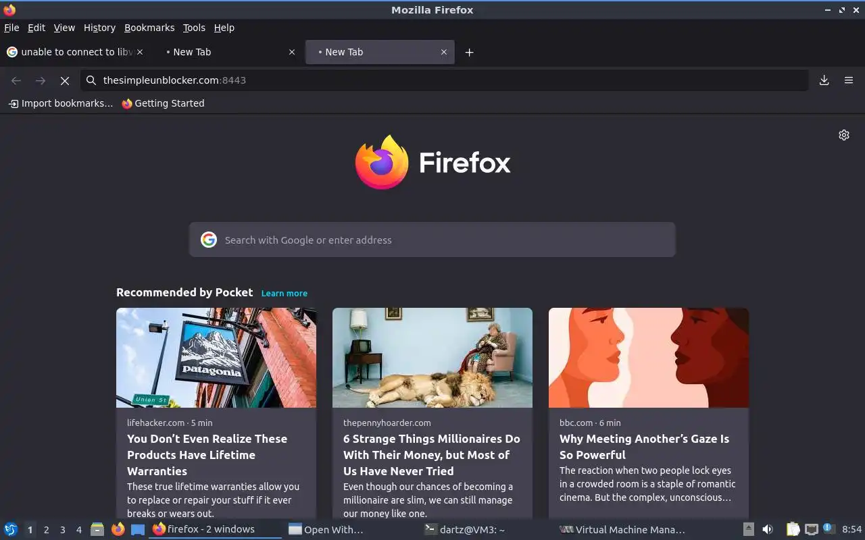Screen dimensions: 865x540
Task: Close the middle New Tab
Action: pyautogui.click(x=292, y=52)
